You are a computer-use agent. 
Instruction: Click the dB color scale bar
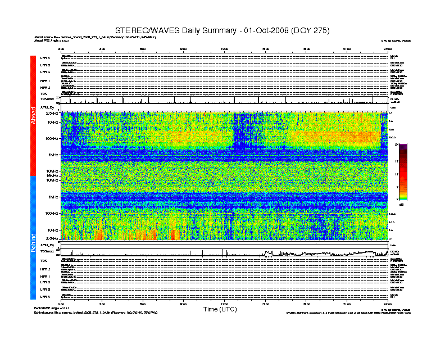pos(403,172)
